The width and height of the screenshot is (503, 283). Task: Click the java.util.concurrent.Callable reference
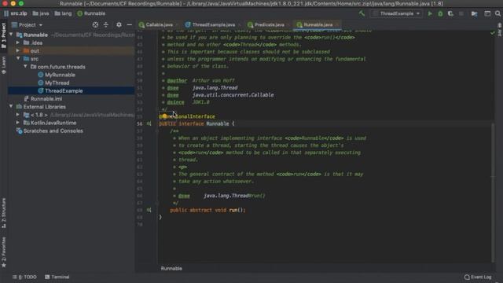(233, 94)
